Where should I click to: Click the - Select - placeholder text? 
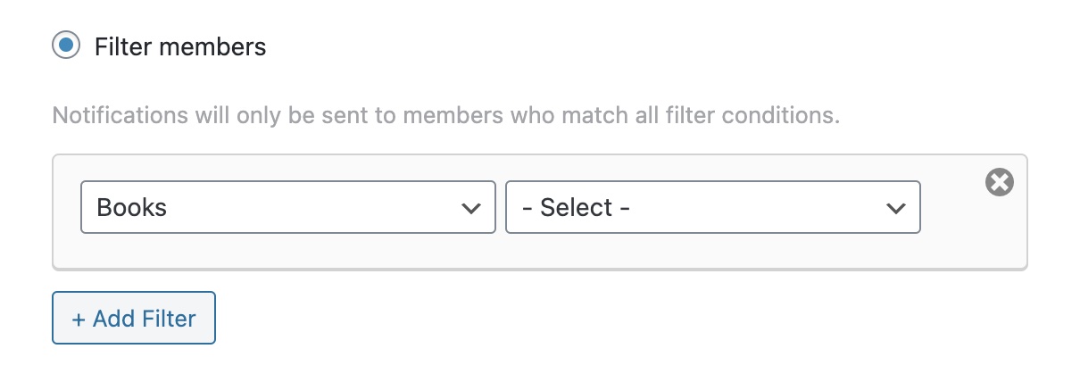(576, 208)
